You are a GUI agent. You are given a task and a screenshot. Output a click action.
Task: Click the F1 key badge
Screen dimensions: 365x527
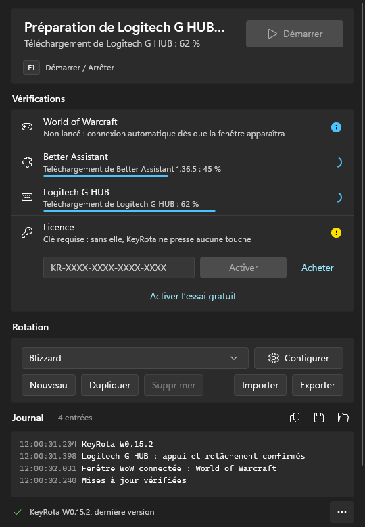point(31,68)
